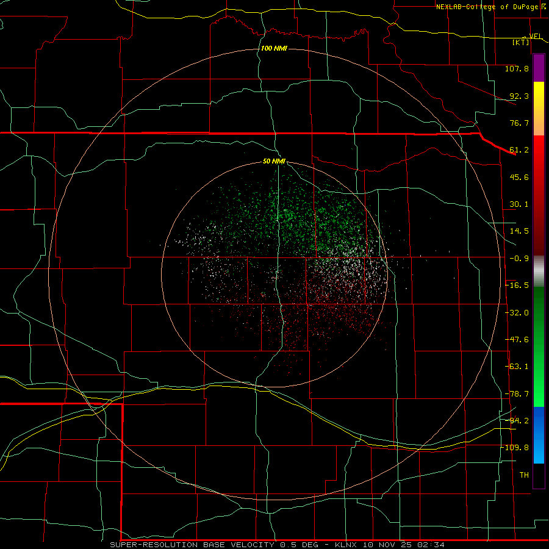Screen dimensions: 549x549
Task: Click the yellow-orange segment of the velocity color bar
Action: point(539,109)
